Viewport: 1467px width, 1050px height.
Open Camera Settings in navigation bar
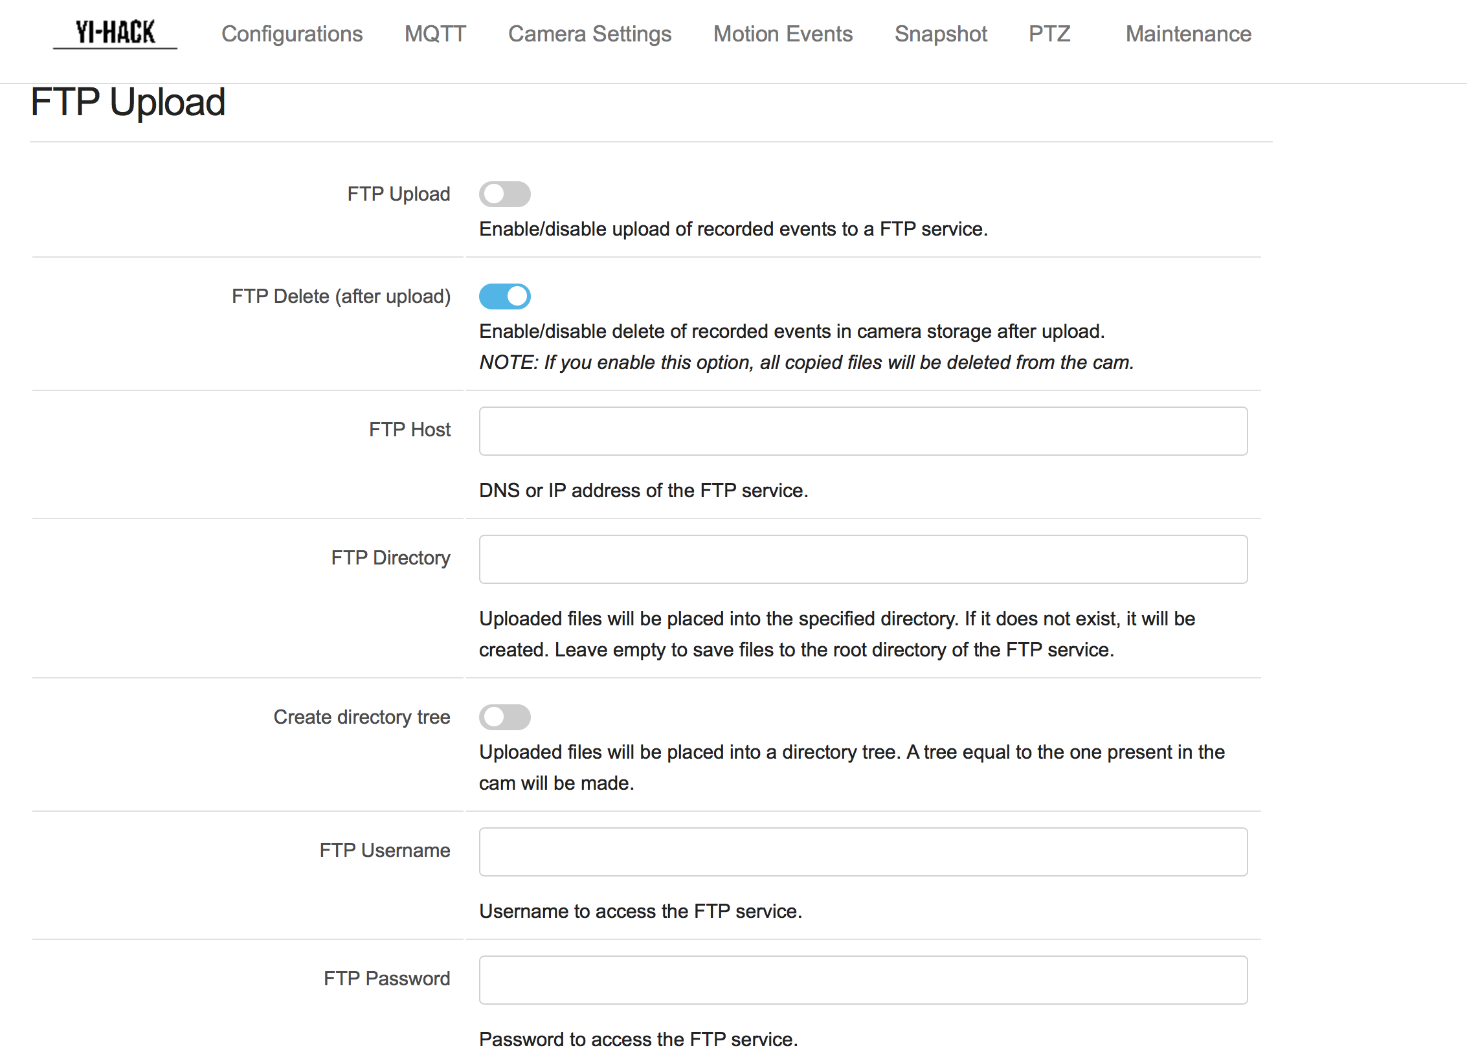(590, 34)
